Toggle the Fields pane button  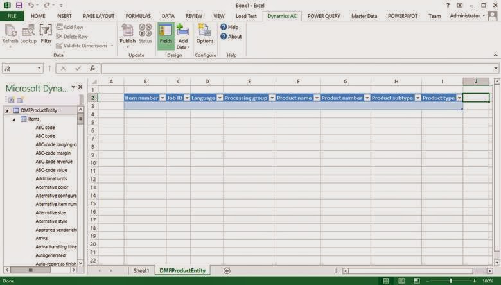coord(166,36)
